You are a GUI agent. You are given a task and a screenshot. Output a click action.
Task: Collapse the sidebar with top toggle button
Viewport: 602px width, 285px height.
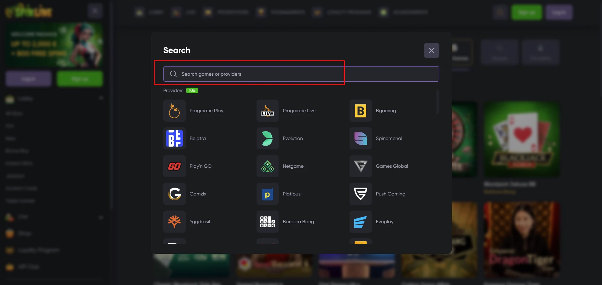coord(95,11)
